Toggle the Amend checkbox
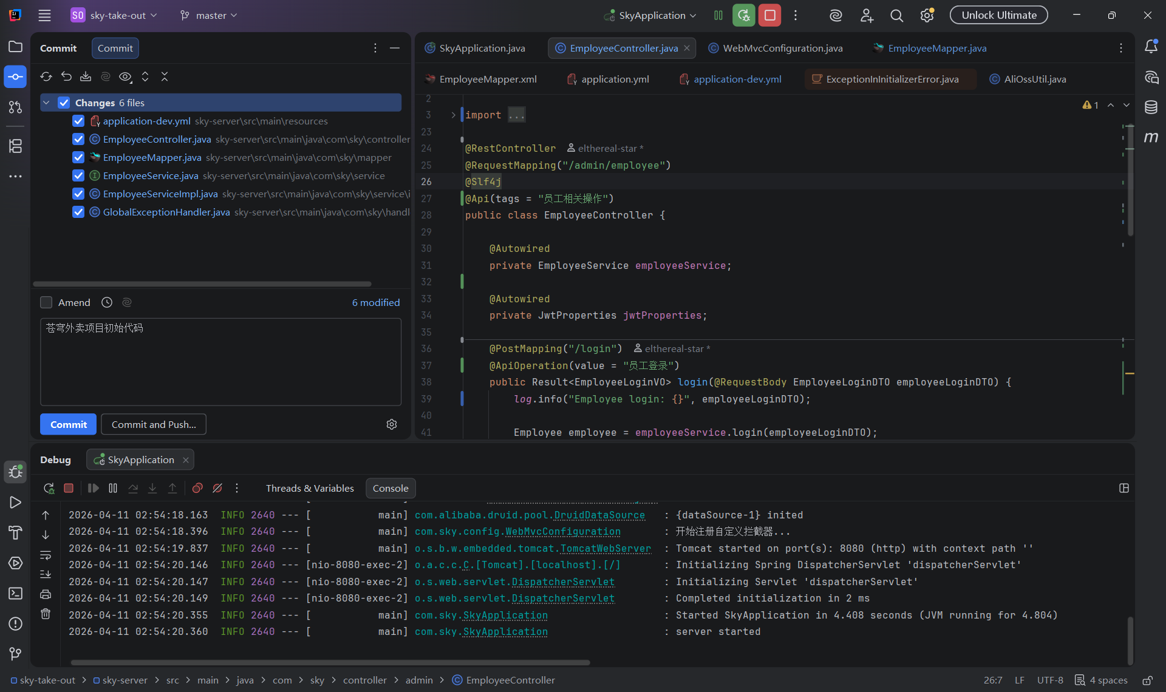This screenshot has height=692, width=1166. (x=46, y=302)
